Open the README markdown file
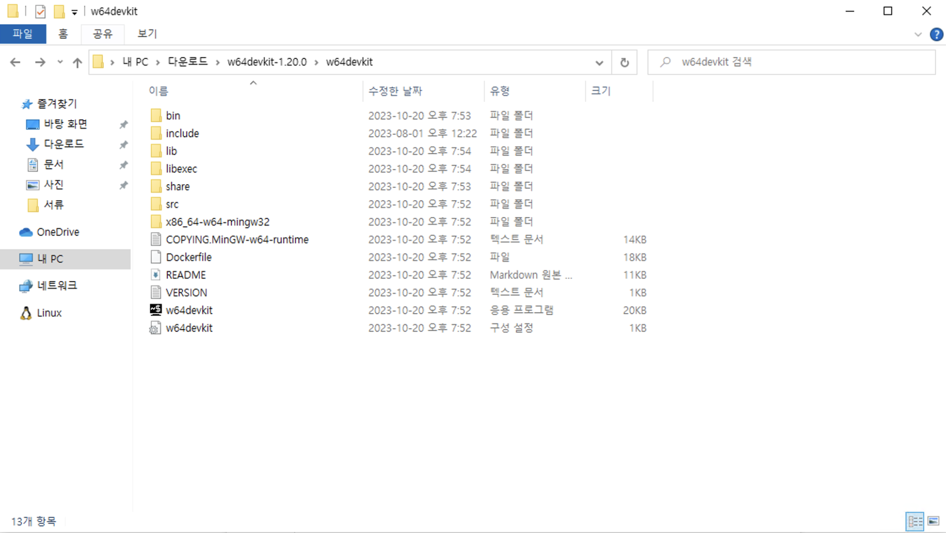The height and width of the screenshot is (533, 946). point(185,275)
